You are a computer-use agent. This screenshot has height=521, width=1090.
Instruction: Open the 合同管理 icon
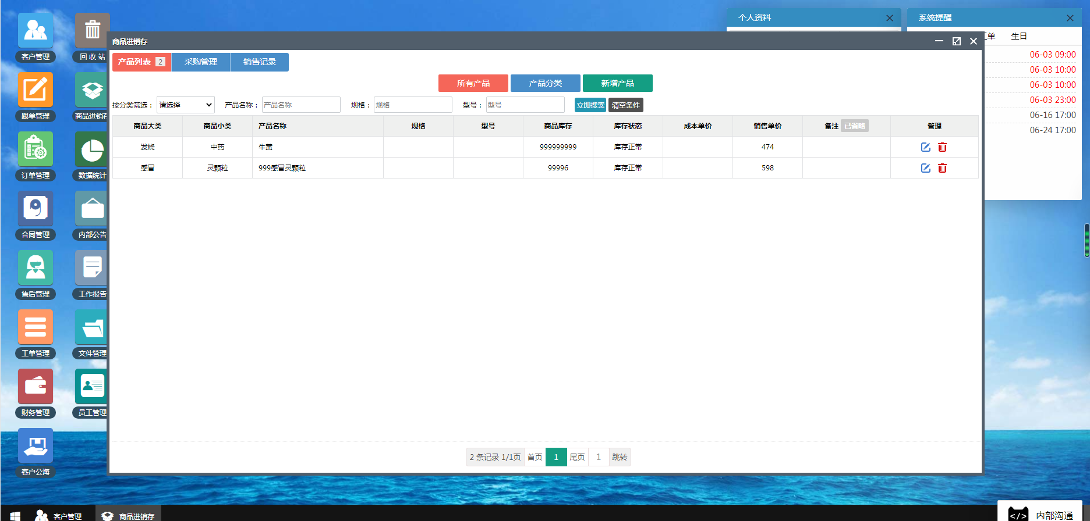[36, 209]
